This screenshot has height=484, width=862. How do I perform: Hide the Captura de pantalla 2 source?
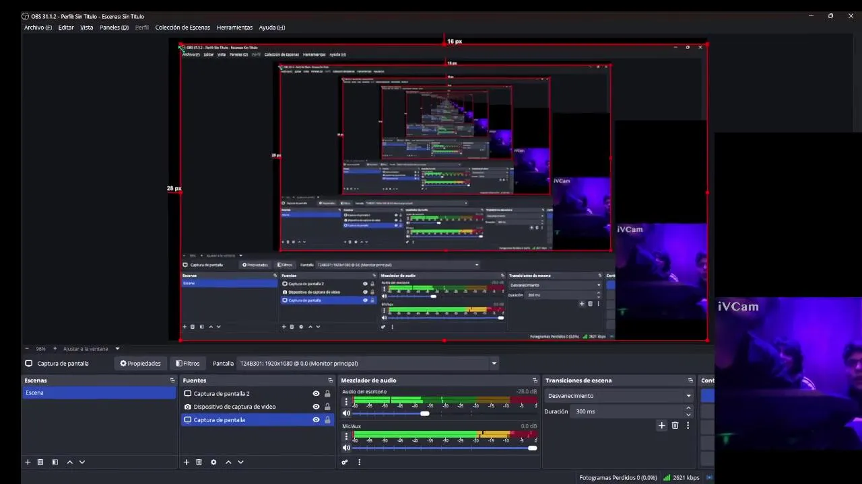click(x=316, y=394)
